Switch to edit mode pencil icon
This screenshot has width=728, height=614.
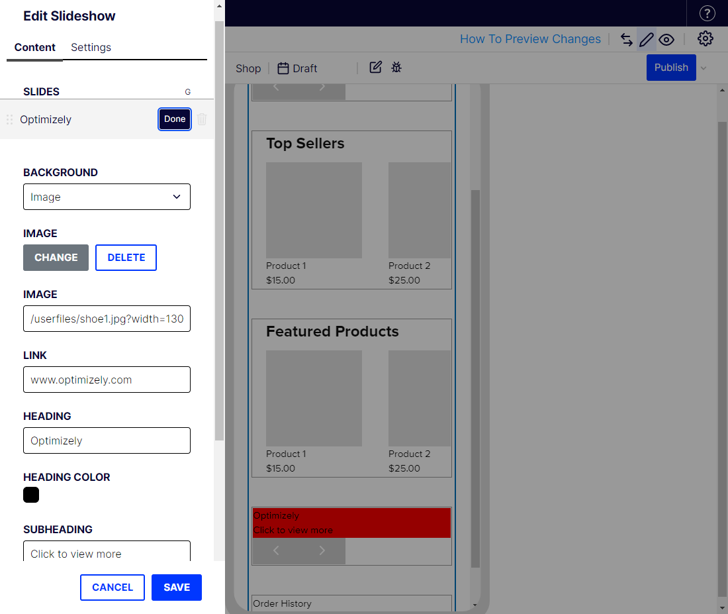[647, 40]
